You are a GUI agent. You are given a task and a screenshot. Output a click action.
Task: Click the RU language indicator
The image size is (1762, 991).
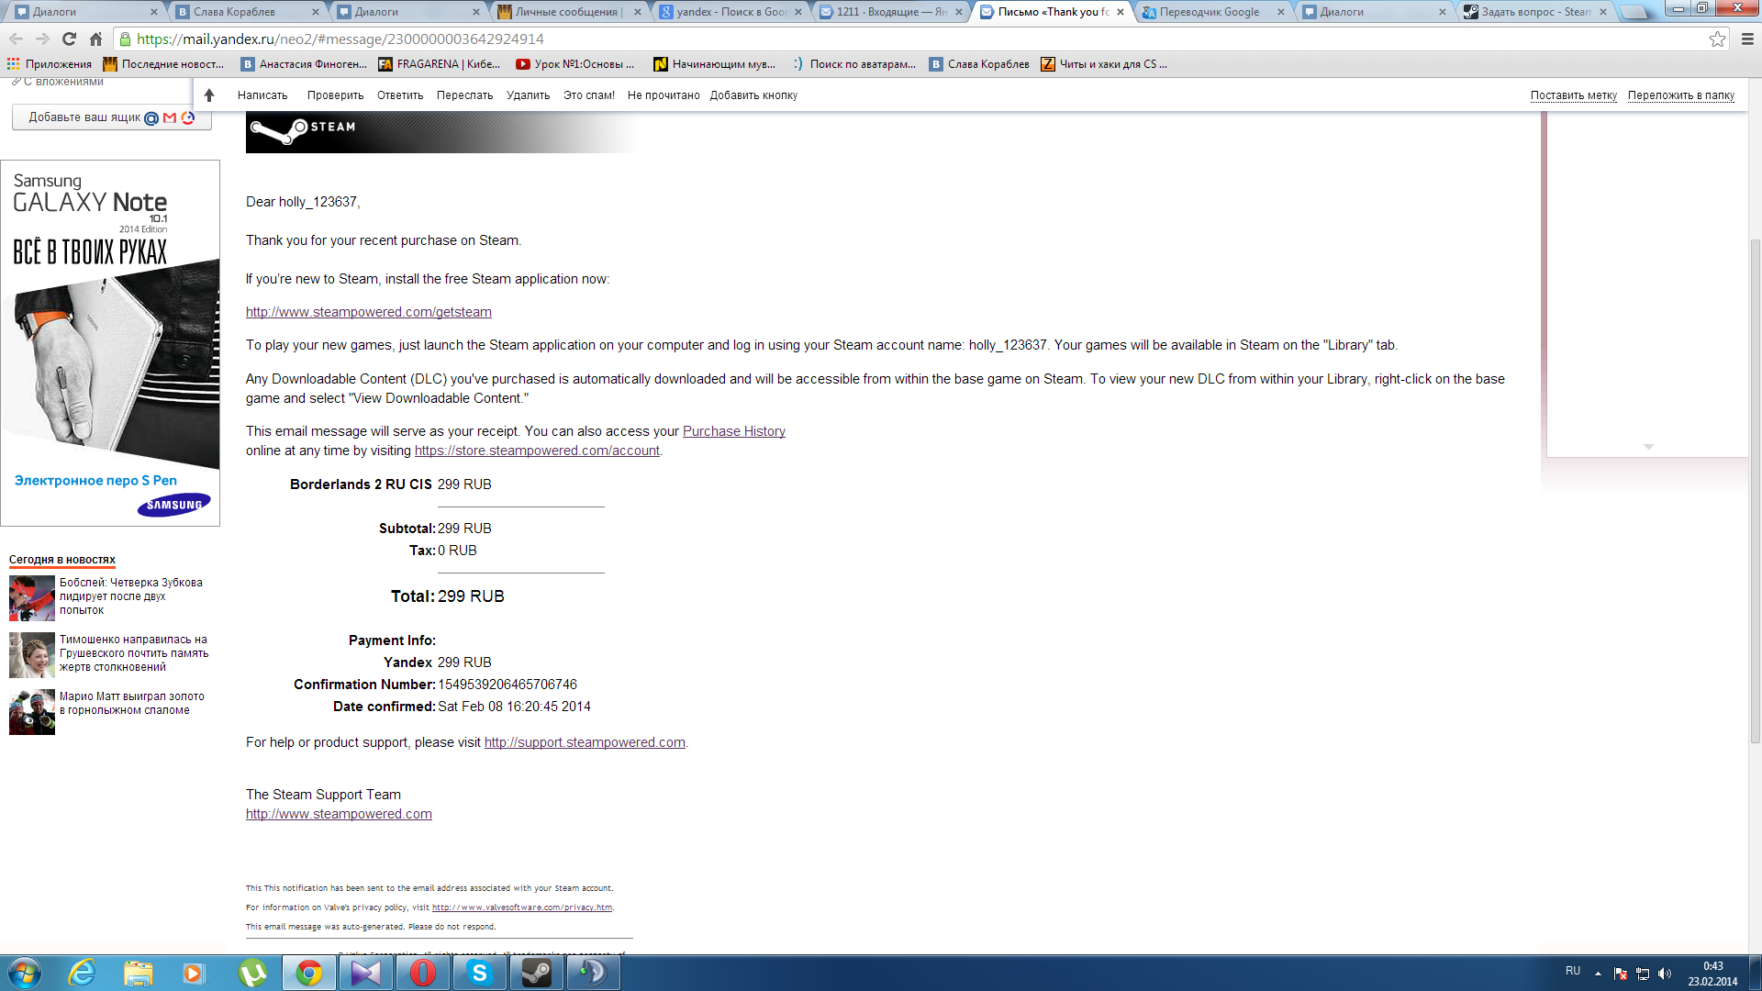[1573, 971]
